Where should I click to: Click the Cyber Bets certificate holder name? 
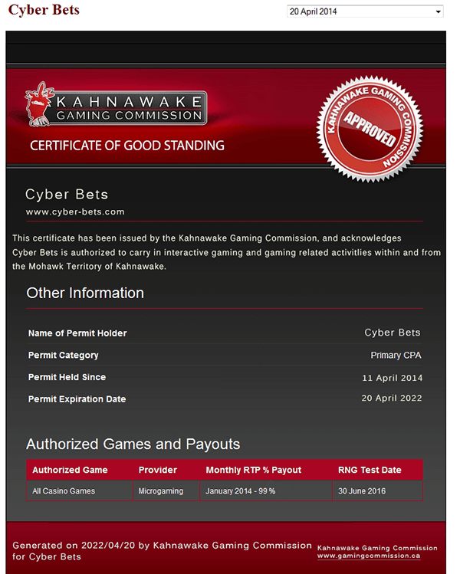[x=67, y=195]
